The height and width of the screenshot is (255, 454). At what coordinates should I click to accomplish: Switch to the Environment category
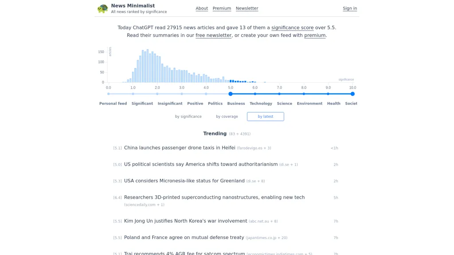pos(309,104)
